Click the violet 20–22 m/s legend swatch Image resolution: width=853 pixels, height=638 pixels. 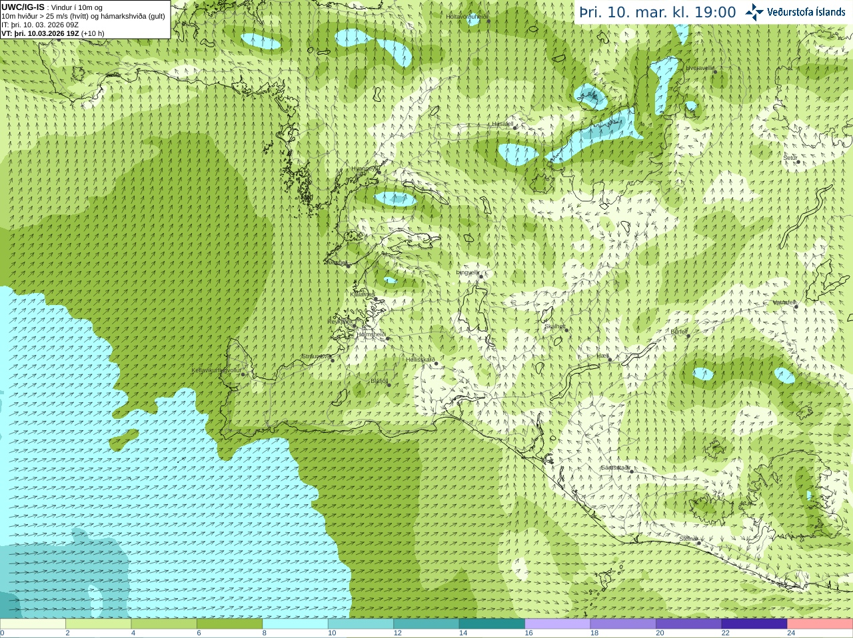[689, 624]
